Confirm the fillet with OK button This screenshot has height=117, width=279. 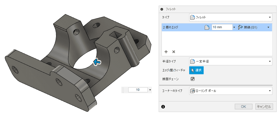click(x=243, y=106)
